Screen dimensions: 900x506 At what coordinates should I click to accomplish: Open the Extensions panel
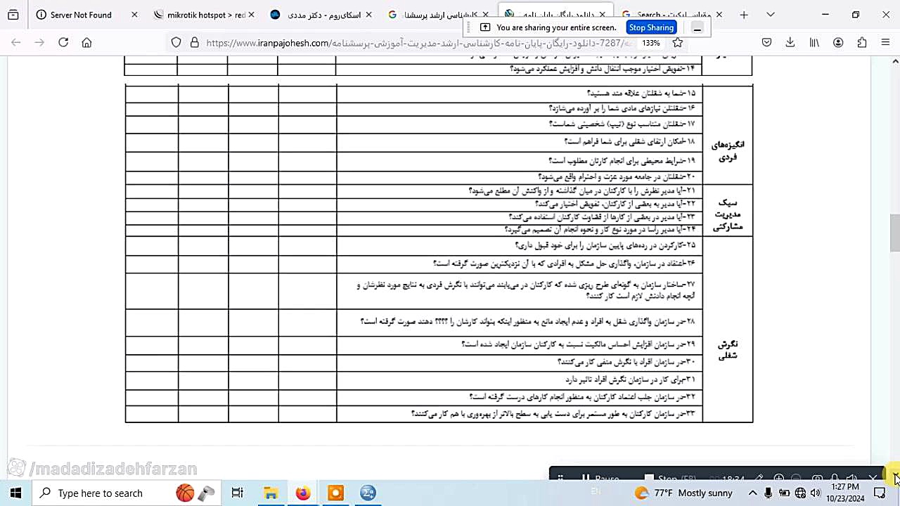click(x=862, y=43)
